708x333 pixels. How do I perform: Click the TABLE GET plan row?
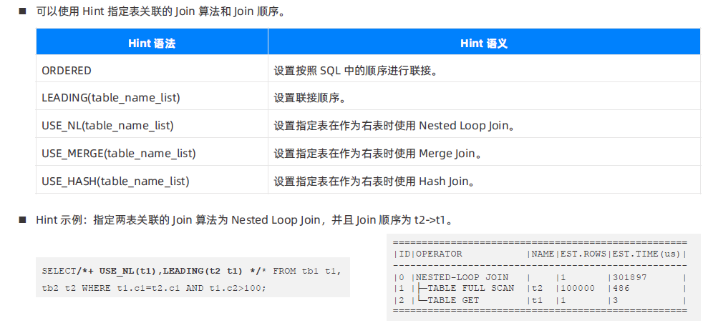click(540, 300)
